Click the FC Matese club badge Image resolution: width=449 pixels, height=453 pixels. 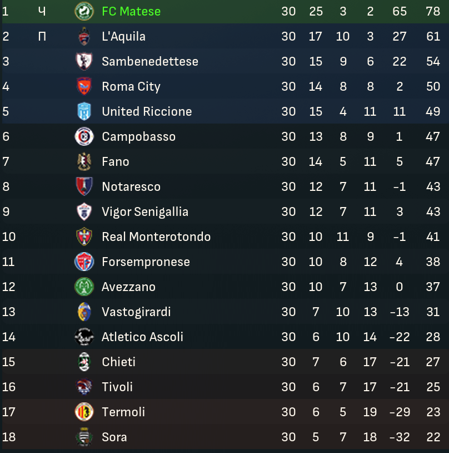(84, 11)
